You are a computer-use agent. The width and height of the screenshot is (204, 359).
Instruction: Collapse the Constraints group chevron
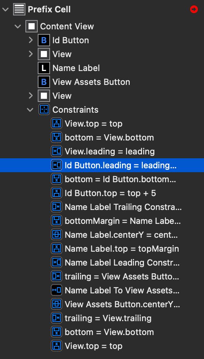tap(30, 110)
